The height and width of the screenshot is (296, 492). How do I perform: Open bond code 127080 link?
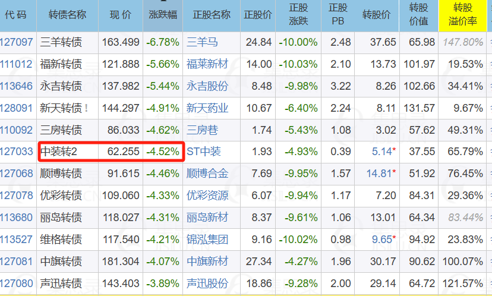(16, 284)
